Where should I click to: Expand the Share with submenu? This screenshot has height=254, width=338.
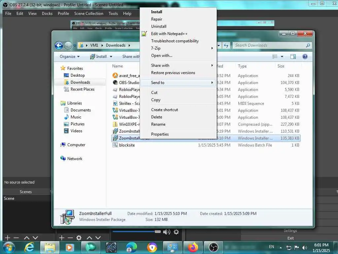178,65
